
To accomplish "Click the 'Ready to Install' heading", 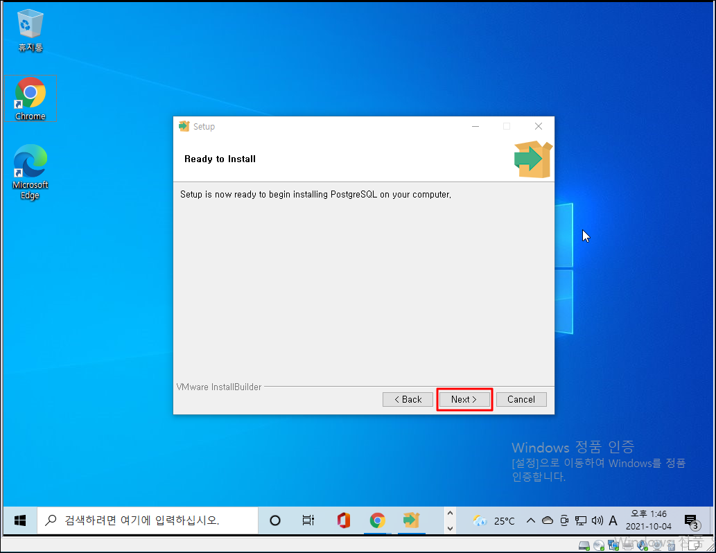I will pyautogui.click(x=220, y=159).
